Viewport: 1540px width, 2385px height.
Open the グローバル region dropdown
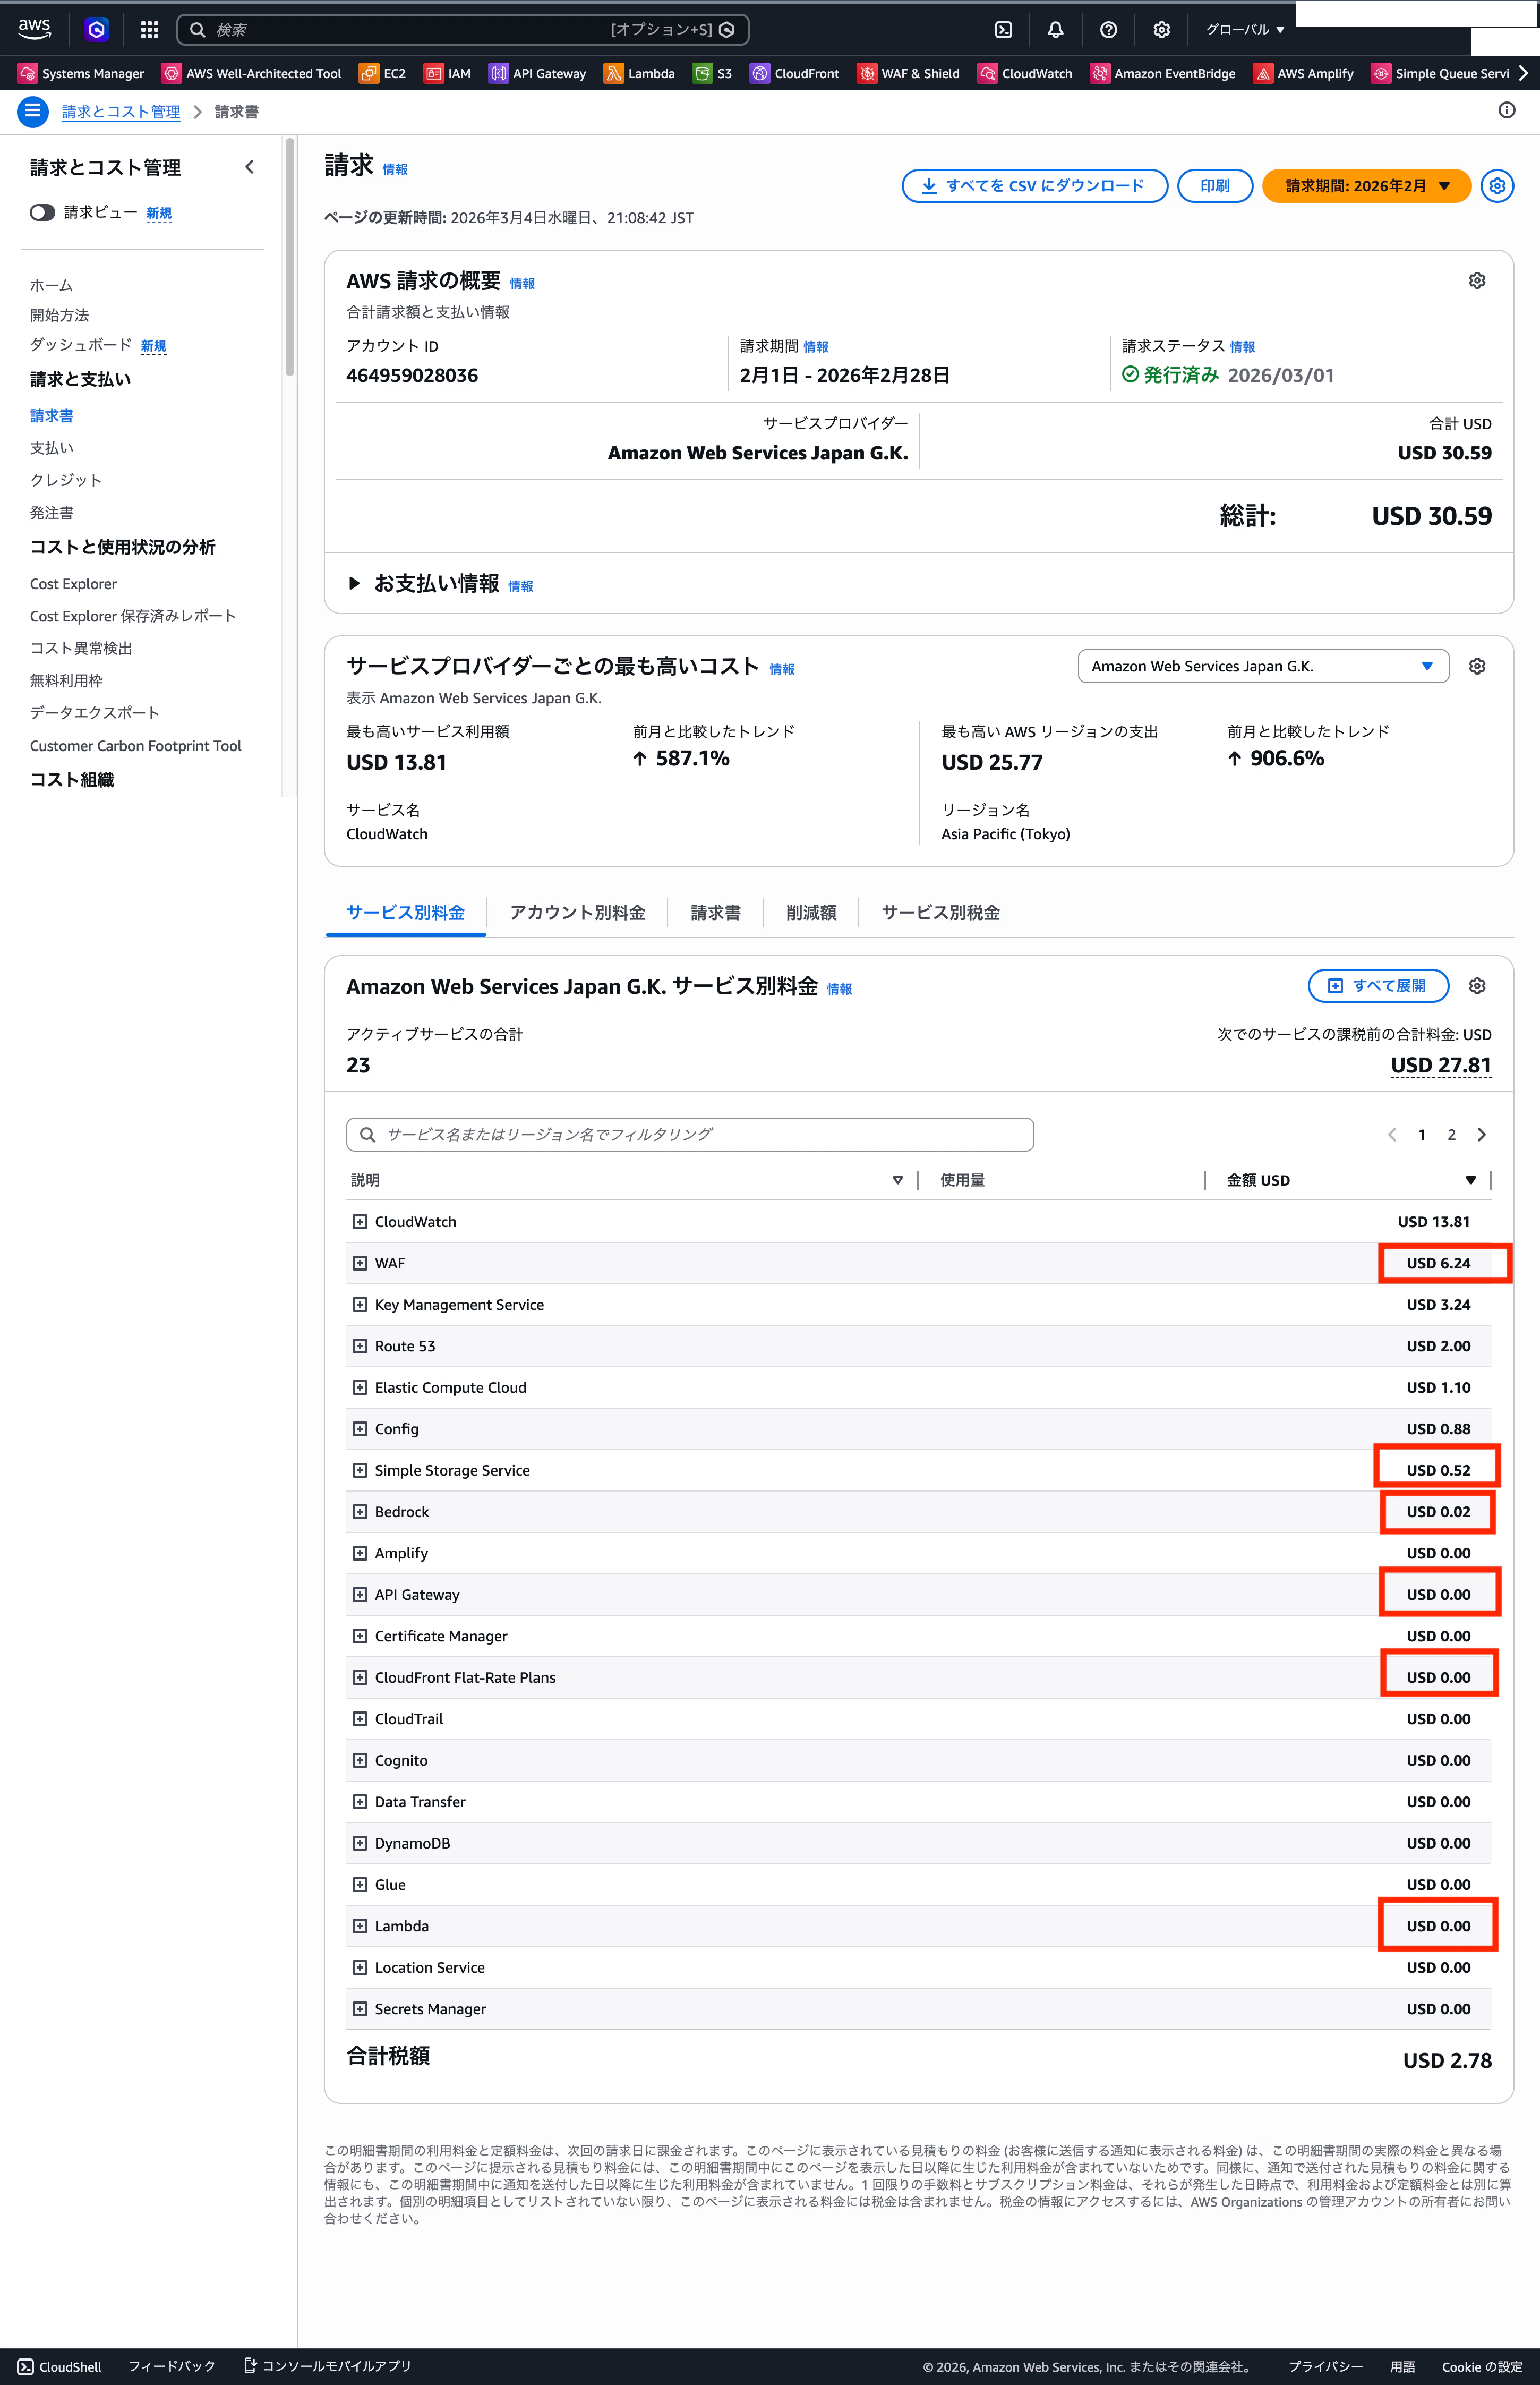point(1244,30)
